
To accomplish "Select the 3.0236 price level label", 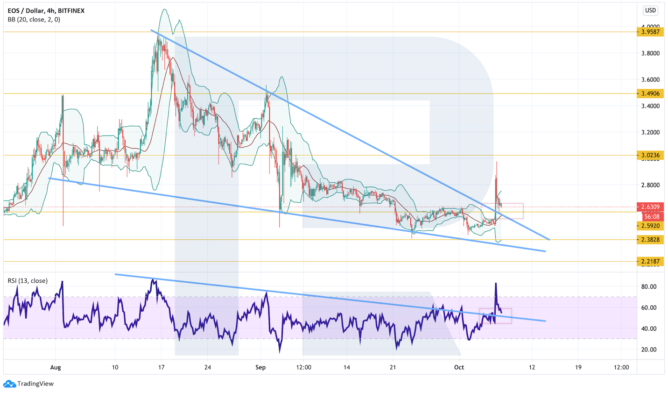I will pyautogui.click(x=650, y=155).
